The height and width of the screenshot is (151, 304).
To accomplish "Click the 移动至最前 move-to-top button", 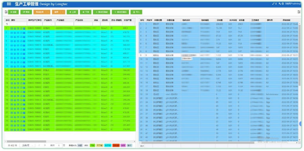I will point(101,12).
